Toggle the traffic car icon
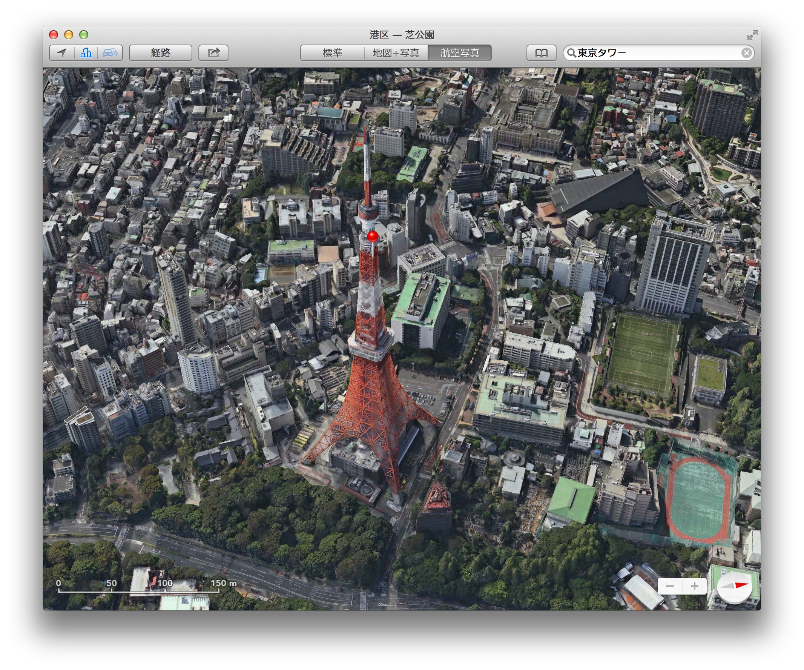The height and width of the screenshot is (670, 804). [x=110, y=53]
